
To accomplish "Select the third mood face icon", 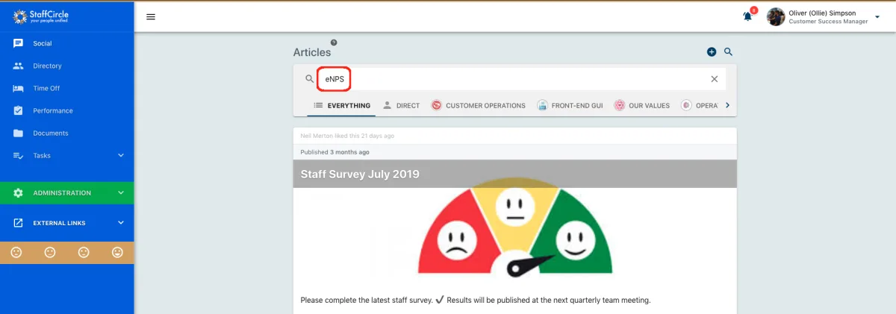I will pyautogui.click(x=84, y=252).
